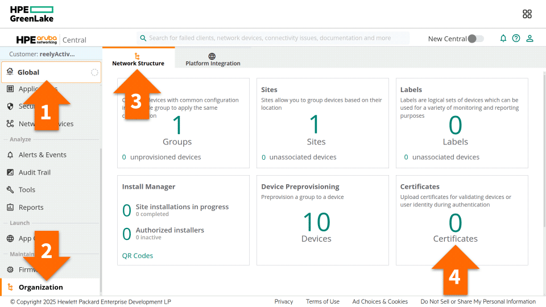This screenshot has height=307, width=546.
Task: Click the Audit Trail icon
Action: 10,172
